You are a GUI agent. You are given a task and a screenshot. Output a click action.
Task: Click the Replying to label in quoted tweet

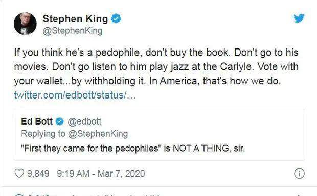point(43,134)
